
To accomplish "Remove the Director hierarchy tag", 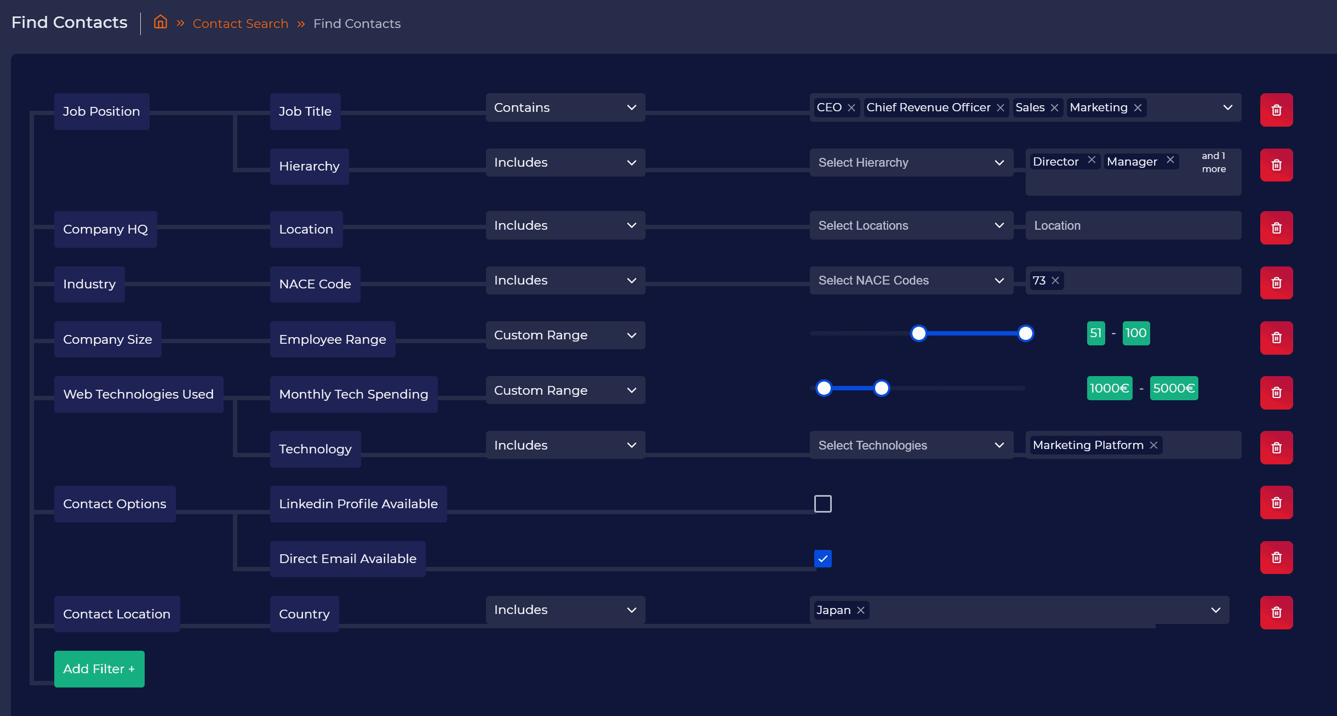I will [1092, 160].
